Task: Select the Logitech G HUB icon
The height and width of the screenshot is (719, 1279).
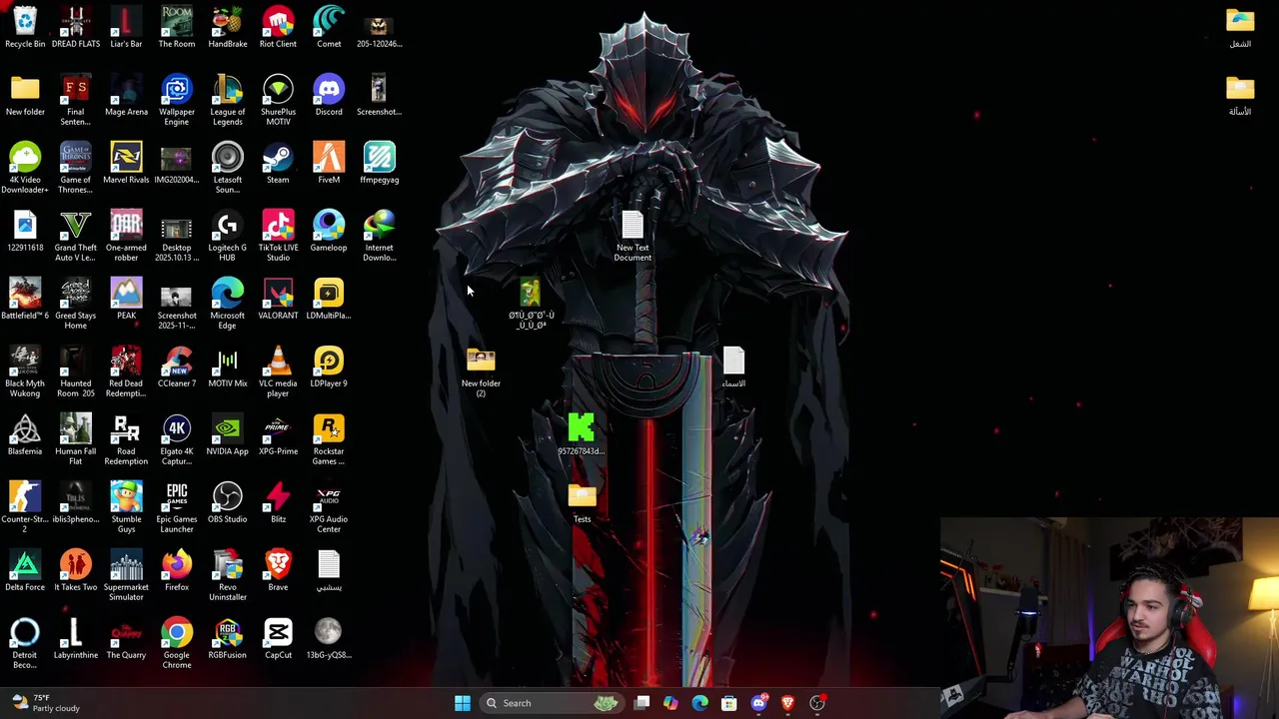Action: 228,236
